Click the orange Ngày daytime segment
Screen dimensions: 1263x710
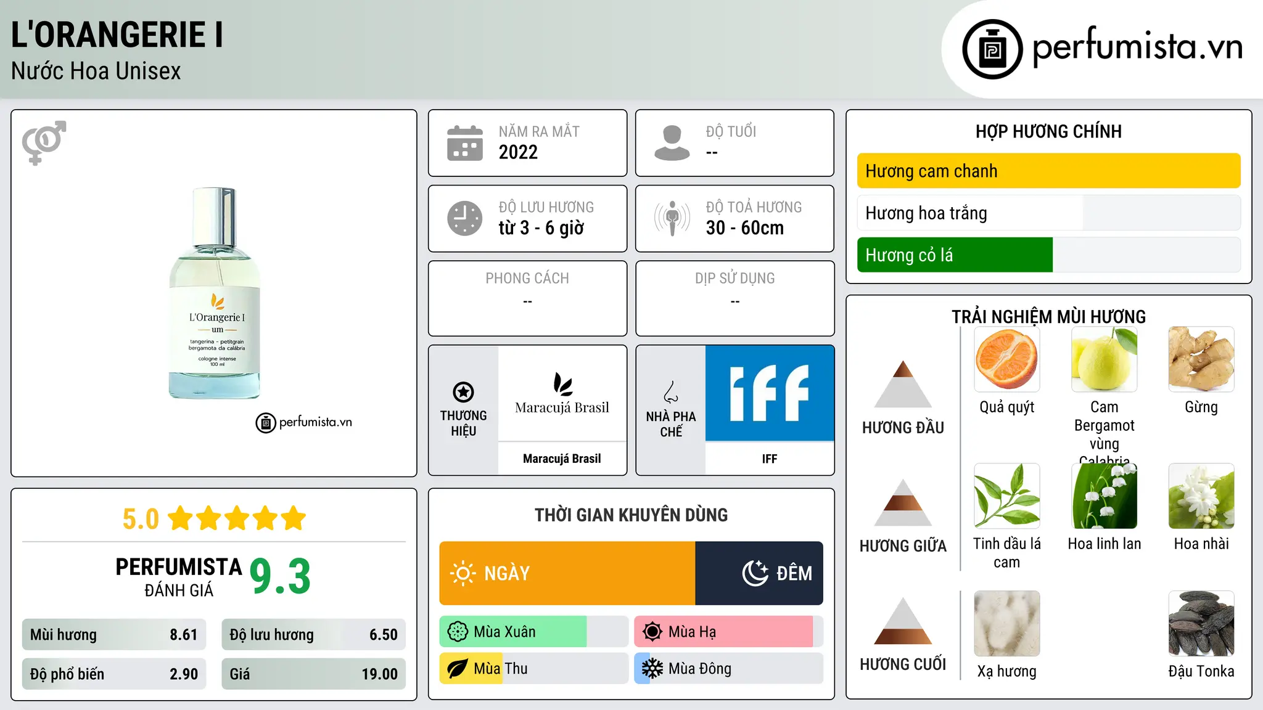click(567, 573)
